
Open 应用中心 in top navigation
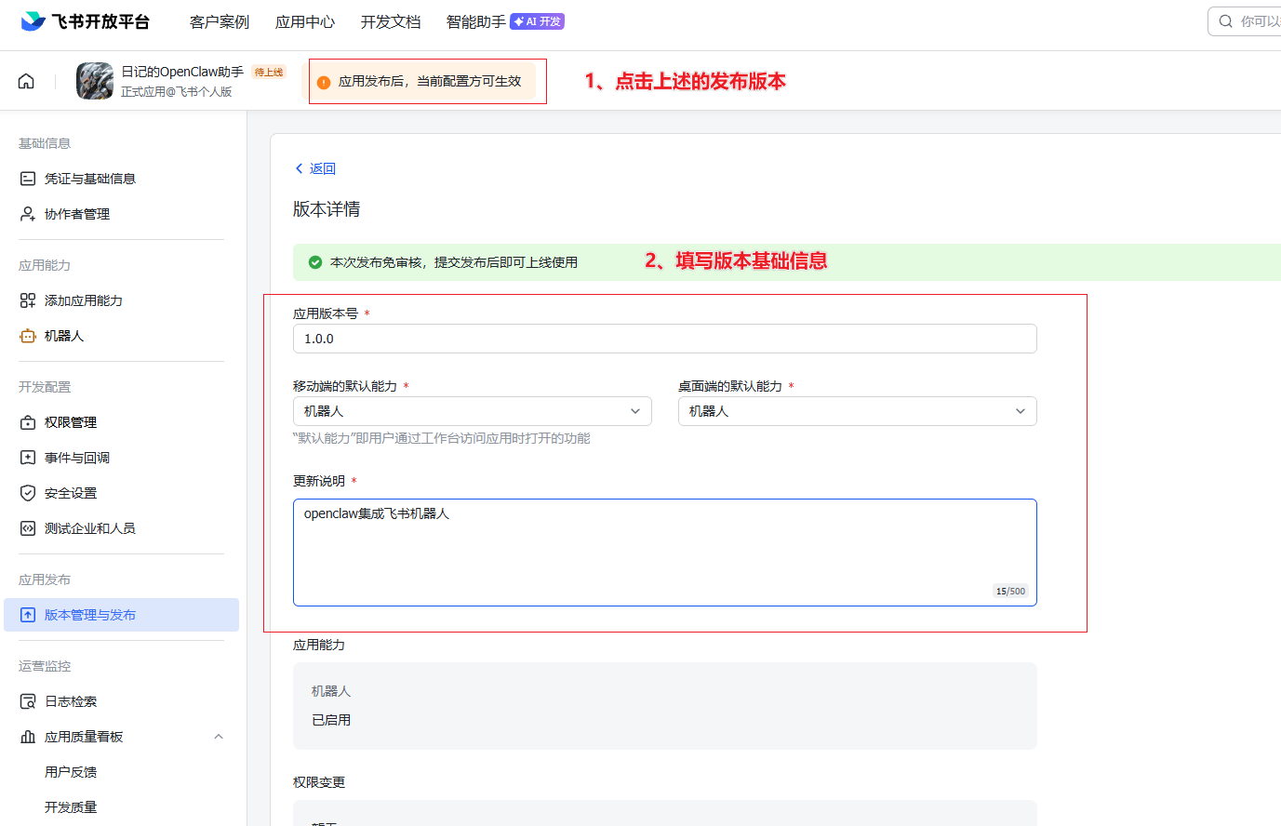point(305,21)
